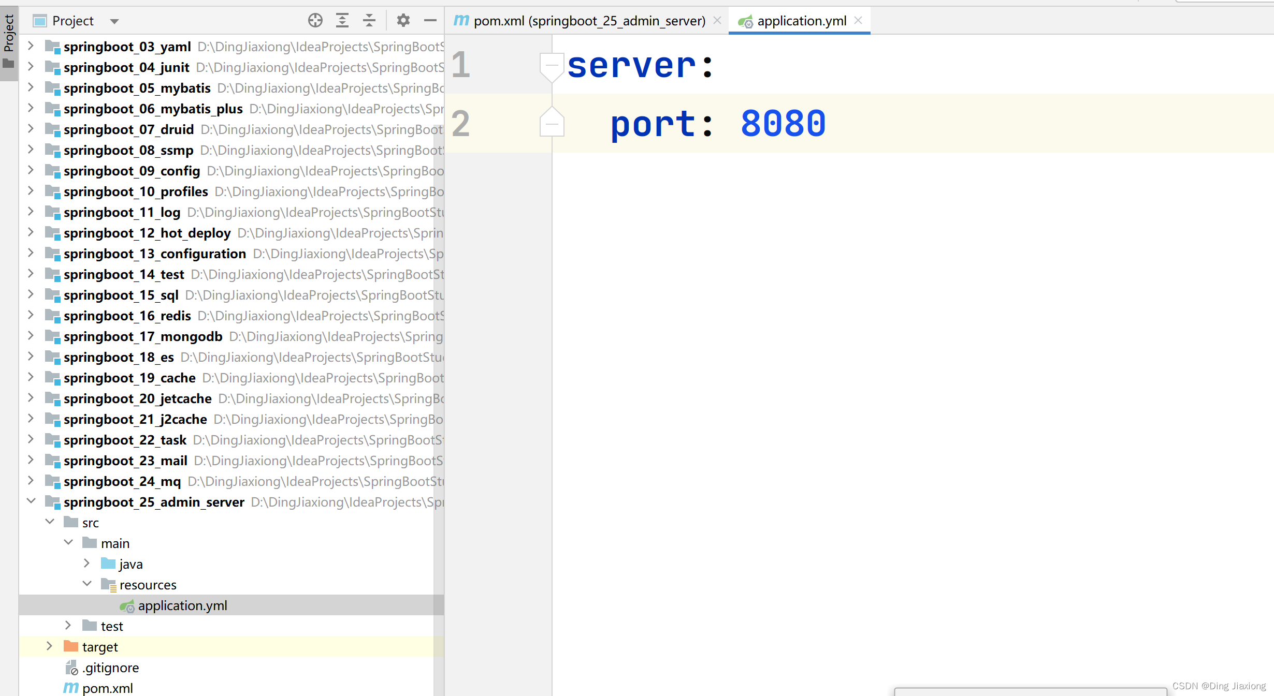1274x696 pixels.
Task: Click the fold end marker on line 2
Action: click(552, 123)
